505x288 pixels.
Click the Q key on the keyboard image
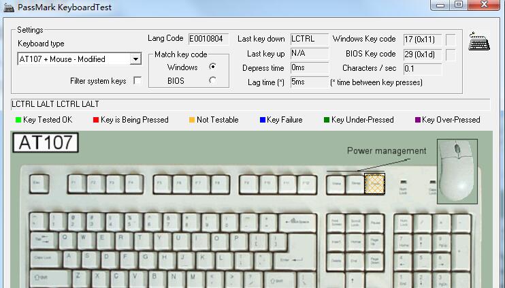tap(67, 240)
